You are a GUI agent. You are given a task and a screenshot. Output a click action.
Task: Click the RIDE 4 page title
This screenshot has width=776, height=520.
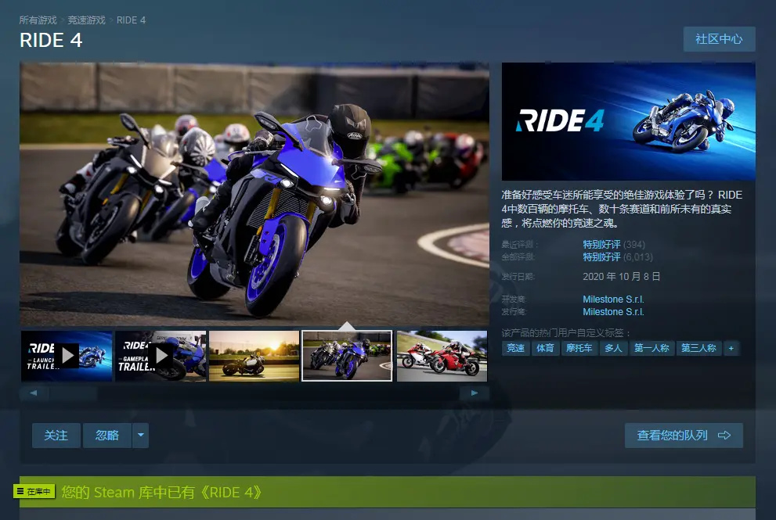pyautogui.click(x=51, y=40)
